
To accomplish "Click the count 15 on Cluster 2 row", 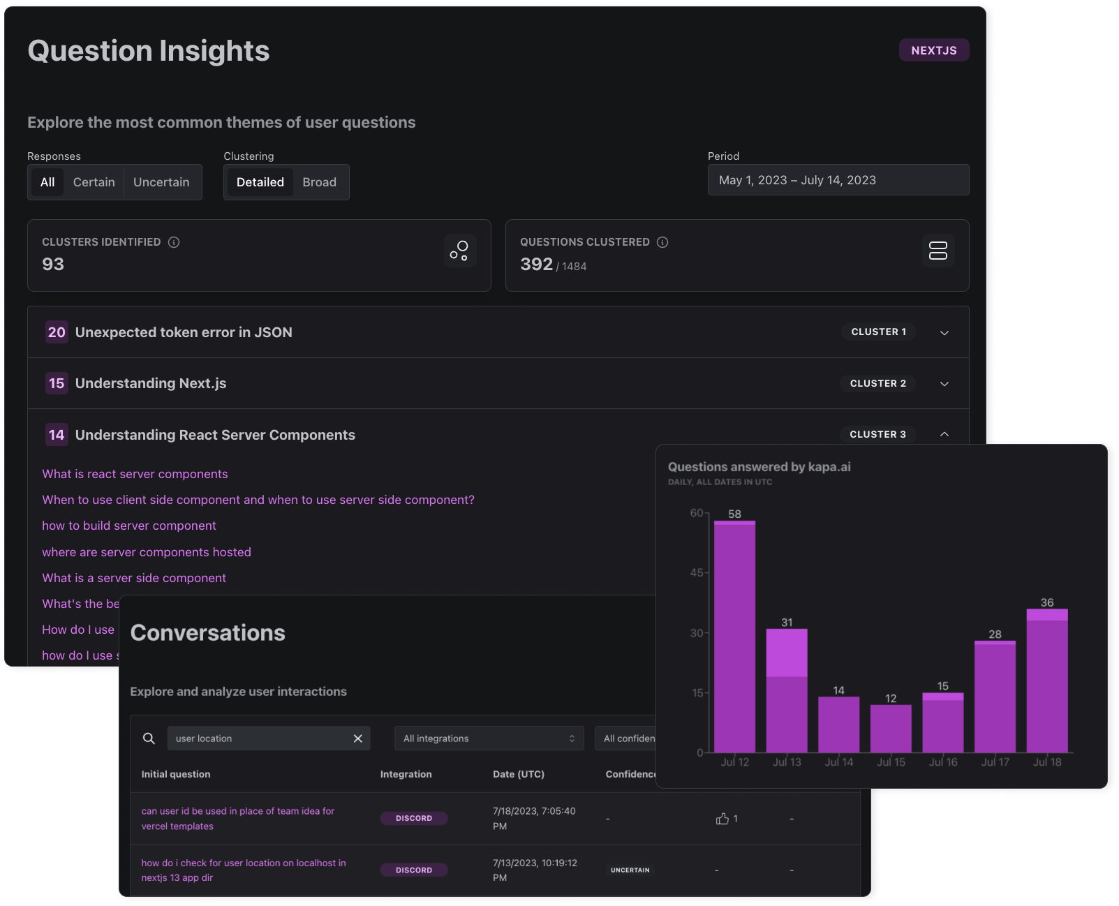I will 57,383.
